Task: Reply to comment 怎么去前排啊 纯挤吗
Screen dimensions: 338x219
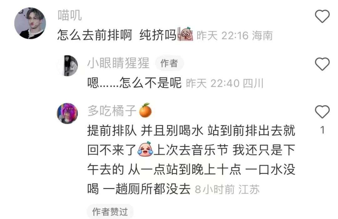Action: [117, 35]
